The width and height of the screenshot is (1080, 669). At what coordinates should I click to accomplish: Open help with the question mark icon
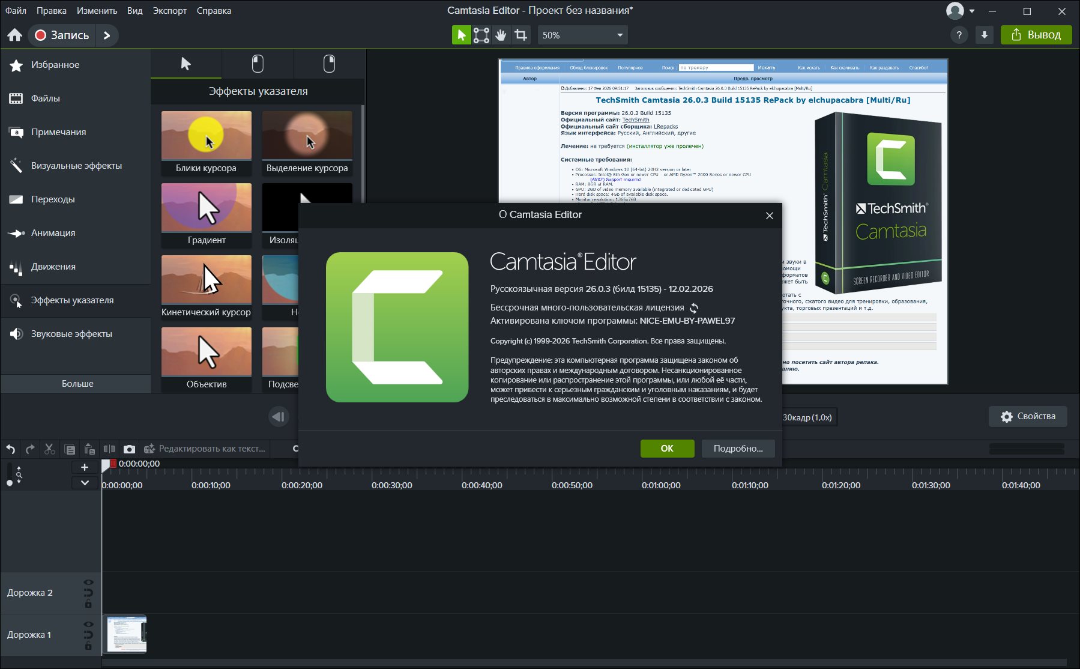[x=959, y=35]
